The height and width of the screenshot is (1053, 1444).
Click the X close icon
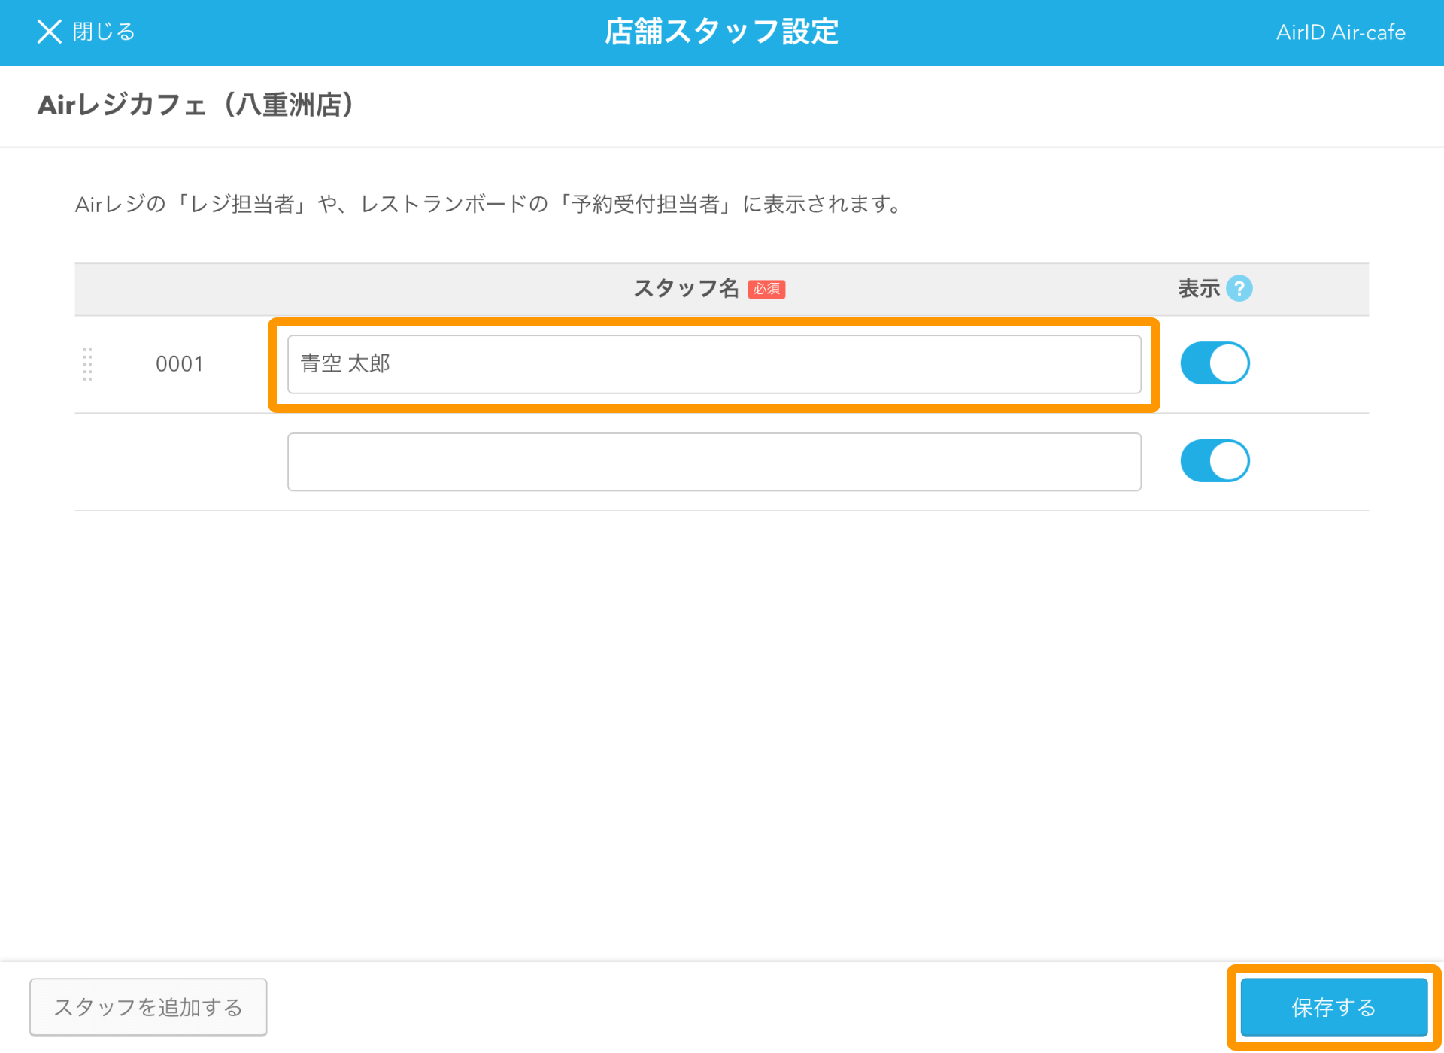pos(49,32)
